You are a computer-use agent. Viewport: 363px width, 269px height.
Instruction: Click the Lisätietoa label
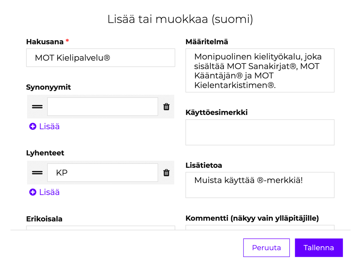click(204, 165)
